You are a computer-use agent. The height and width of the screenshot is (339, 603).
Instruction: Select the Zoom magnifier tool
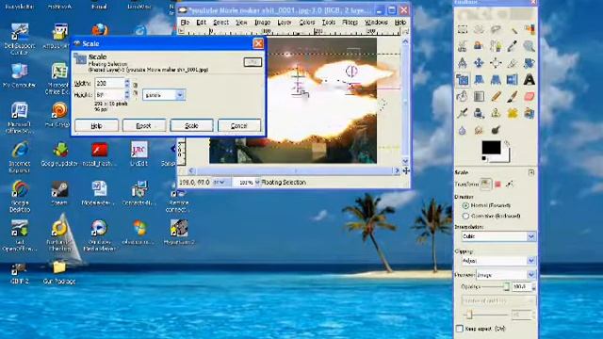[x=530, y=46]
